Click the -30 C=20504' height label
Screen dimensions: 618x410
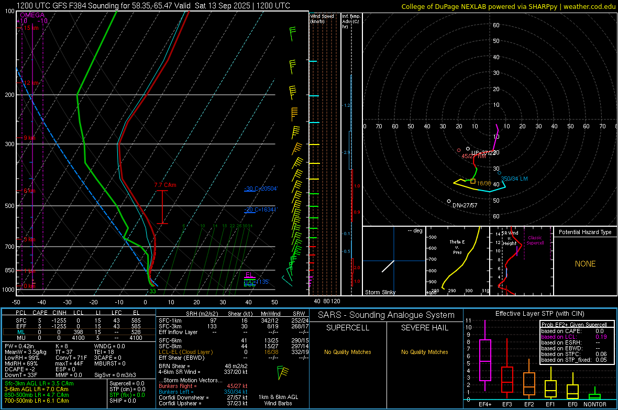coord(261,189)
